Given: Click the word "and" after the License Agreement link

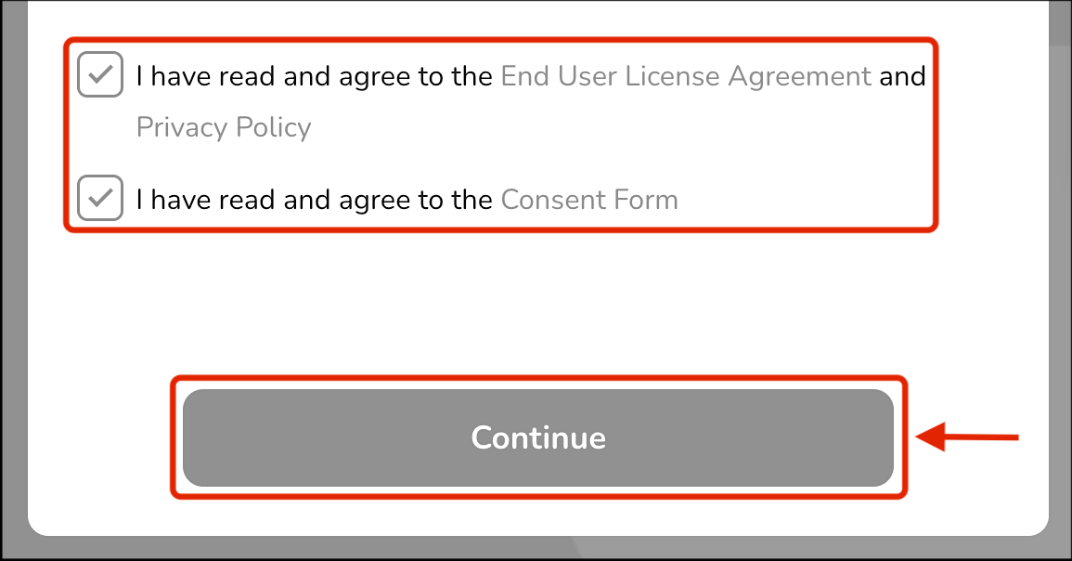Looking at the screenshot, I should tap(902, 76).
